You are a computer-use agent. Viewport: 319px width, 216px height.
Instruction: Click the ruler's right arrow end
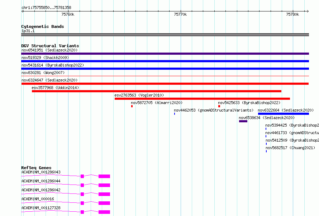(x=308, y=11)
